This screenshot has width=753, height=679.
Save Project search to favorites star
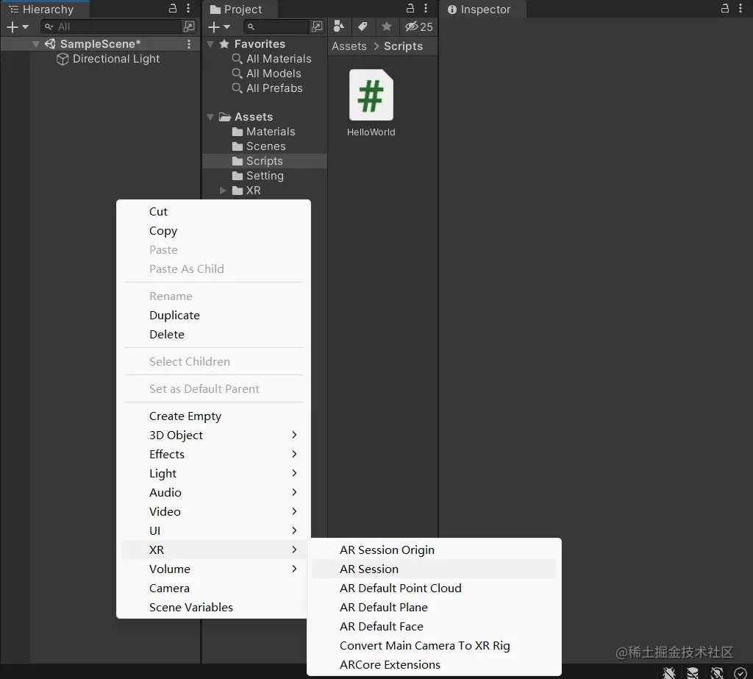pyautogui.click(x=387, y=26)
